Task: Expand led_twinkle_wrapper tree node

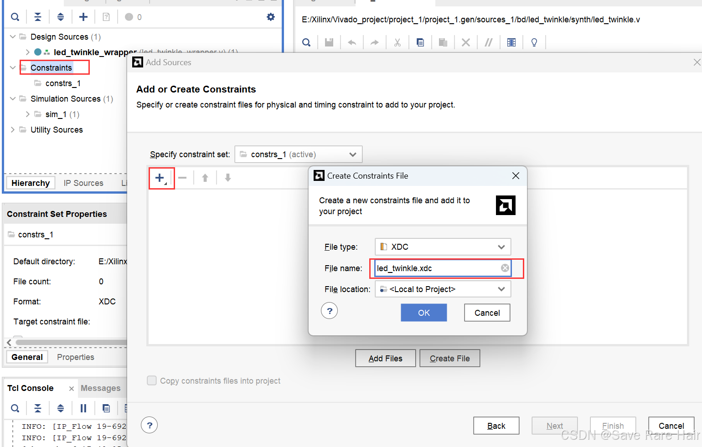Action: click(x=28, y=52)
